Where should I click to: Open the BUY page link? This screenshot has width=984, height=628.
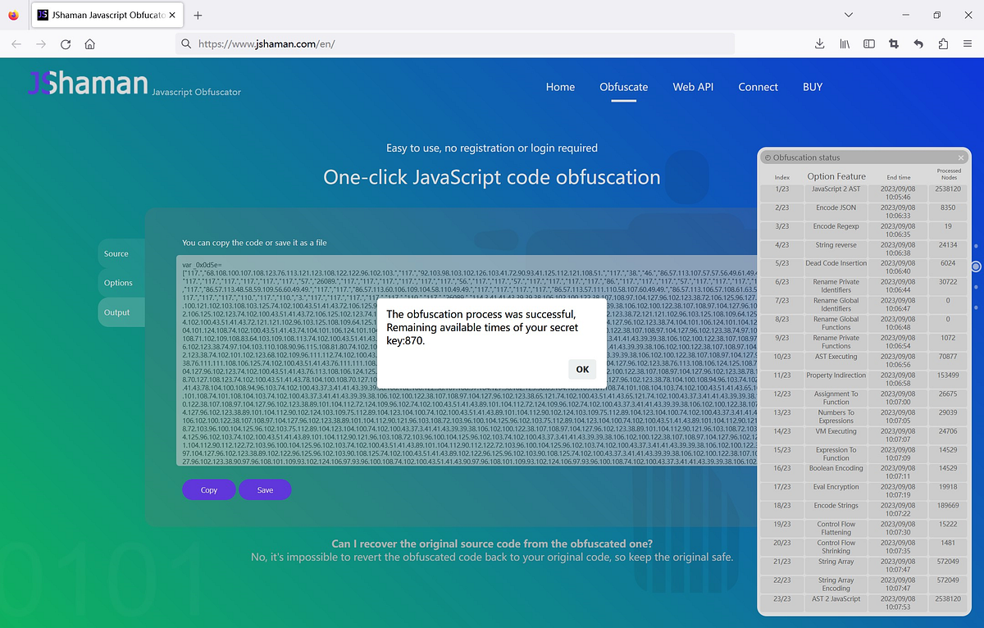tap(813, 86)
